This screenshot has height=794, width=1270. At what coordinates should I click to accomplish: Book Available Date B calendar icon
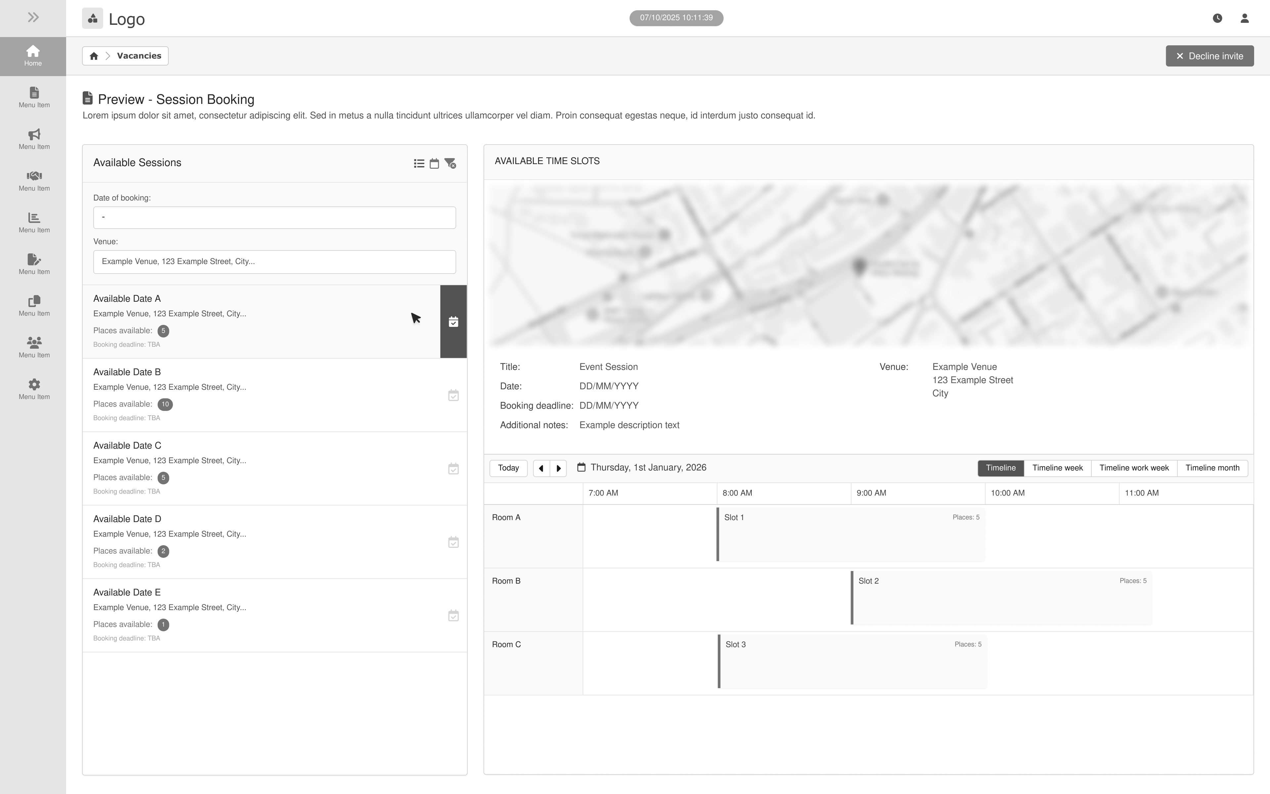click(453, 395)
